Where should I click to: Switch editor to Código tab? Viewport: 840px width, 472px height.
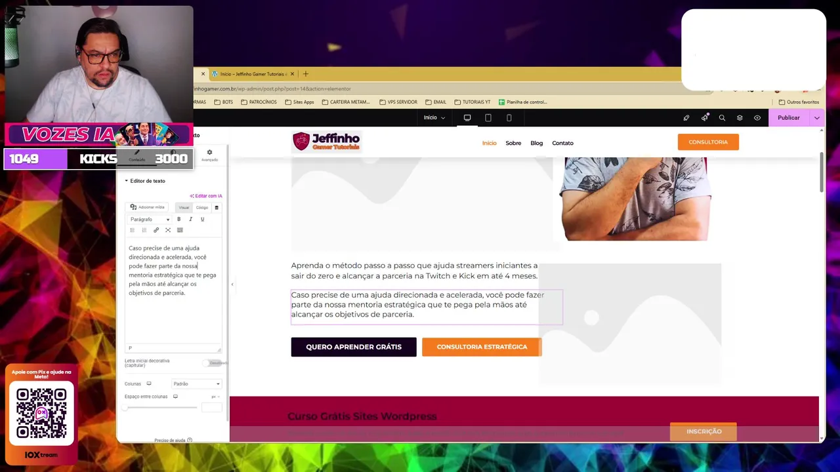tap(201, 207)
